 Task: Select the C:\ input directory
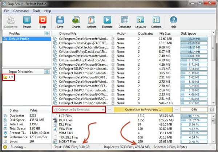(x=8, y=77)
